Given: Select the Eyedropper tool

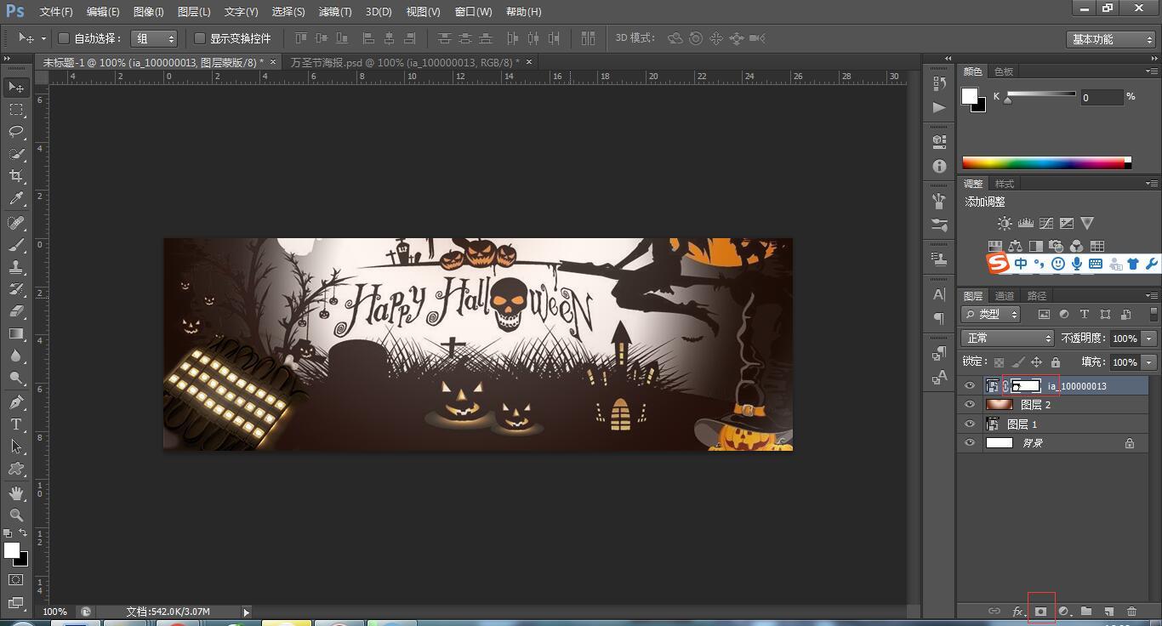Looking at the screenshot, I should pyautogui.click(x=15, y=199).
